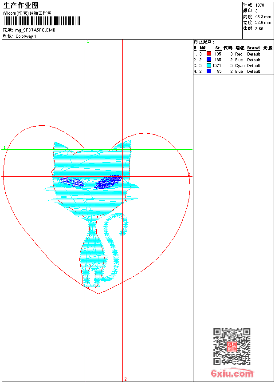Click the red marker '2' on the vertical guide's lower end
The height and width of the screenshot is (382, 275).
126,379
